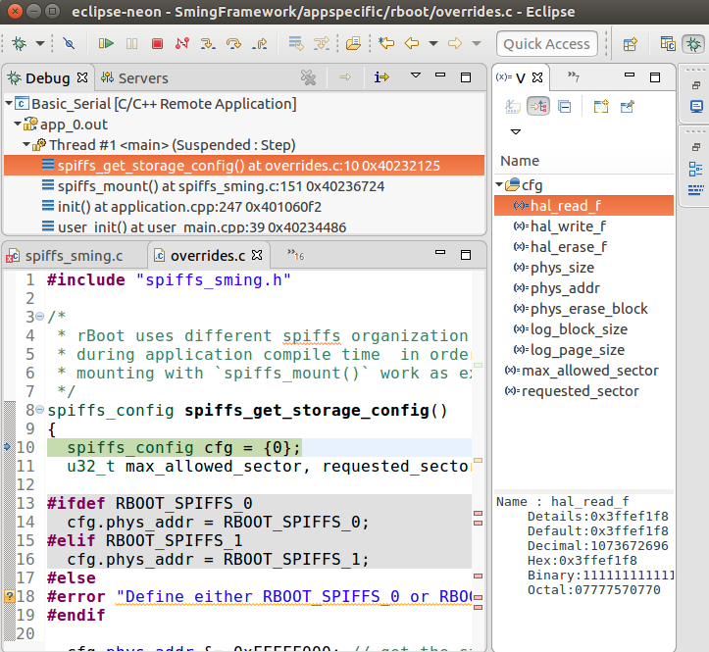
Task: Click the Open Perspective icon
Action: coord(630,44)
